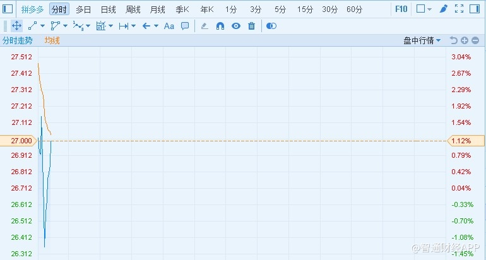486x260 pixels.
Task: Click the brush drawing tools icon
Action: click(x=444, y=9)
